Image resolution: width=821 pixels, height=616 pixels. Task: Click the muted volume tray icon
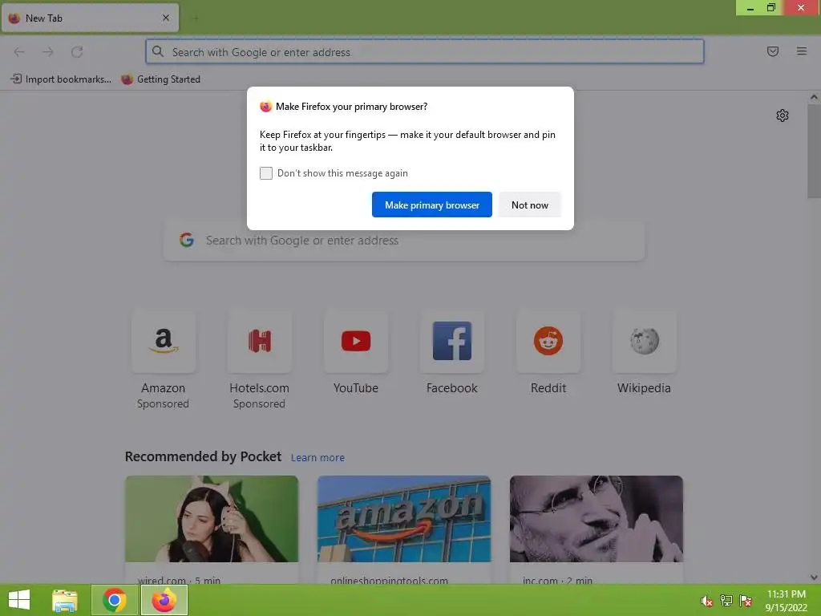[706, 601]
